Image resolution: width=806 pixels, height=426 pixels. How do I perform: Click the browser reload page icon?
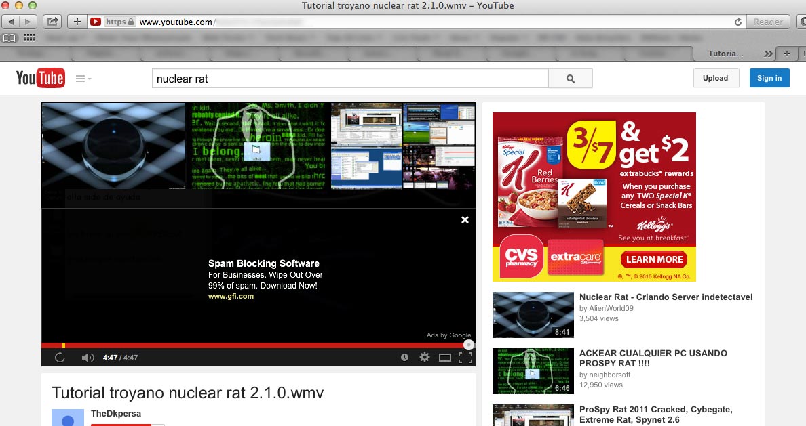[737, 22]
